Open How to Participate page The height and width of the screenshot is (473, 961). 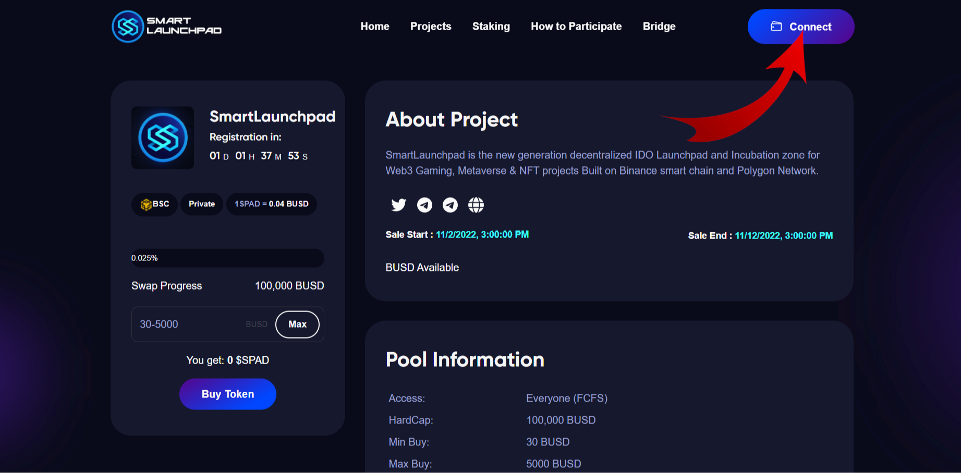click(576, 26)
